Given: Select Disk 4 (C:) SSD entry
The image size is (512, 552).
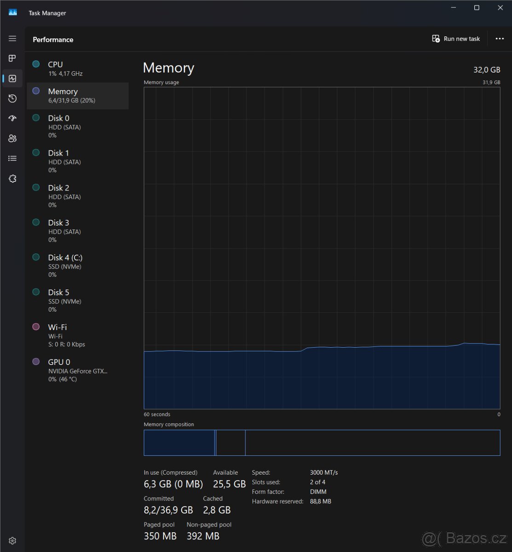Looking at the screenshot, I should pos(77,265).
